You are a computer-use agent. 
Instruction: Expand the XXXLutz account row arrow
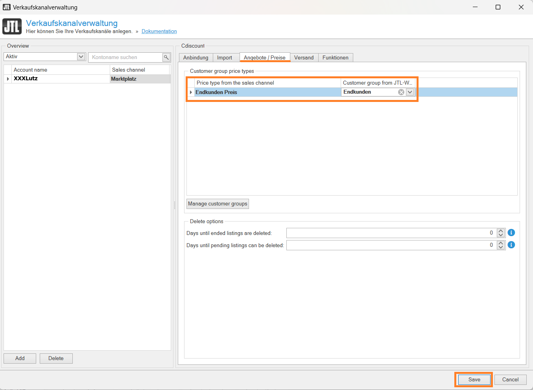click(8, 79)
